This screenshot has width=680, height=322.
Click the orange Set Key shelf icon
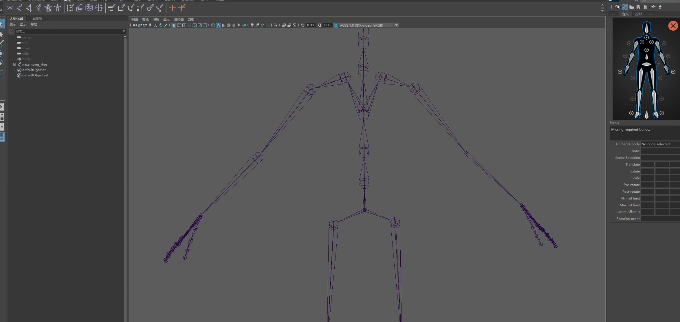[172, 8]
